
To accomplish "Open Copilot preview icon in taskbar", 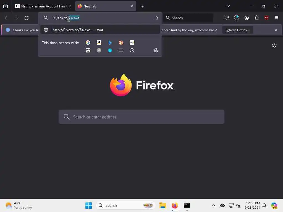I will [x=274, y=205].
